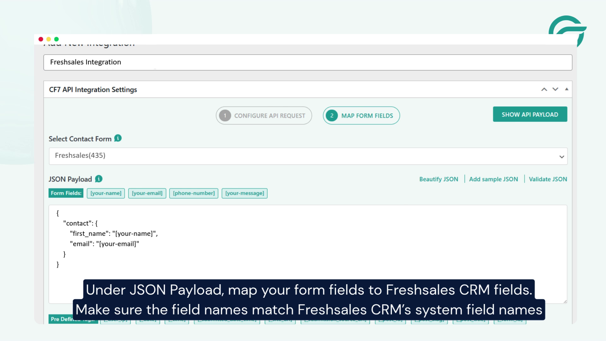Click Beautify JSON link
Viewport: 606px width, 341px height.
(x=439, y=179)
